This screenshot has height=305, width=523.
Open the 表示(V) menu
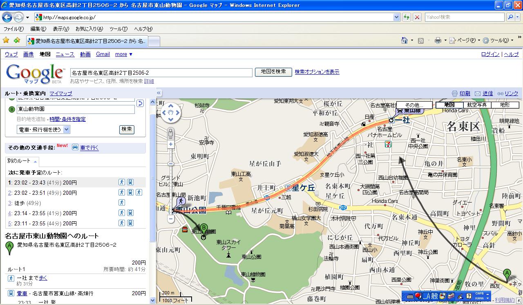[x=61, y=29]
